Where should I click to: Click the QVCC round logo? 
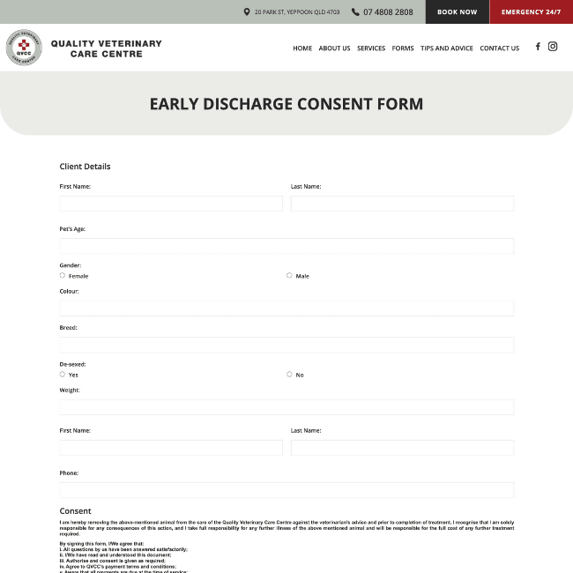(24, 48)
